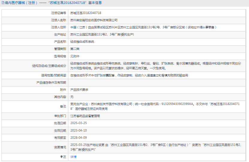The height and width of the screenshot is (162, 249).
Task: Click the 注册人住所 label
Action: click(58, 27)
